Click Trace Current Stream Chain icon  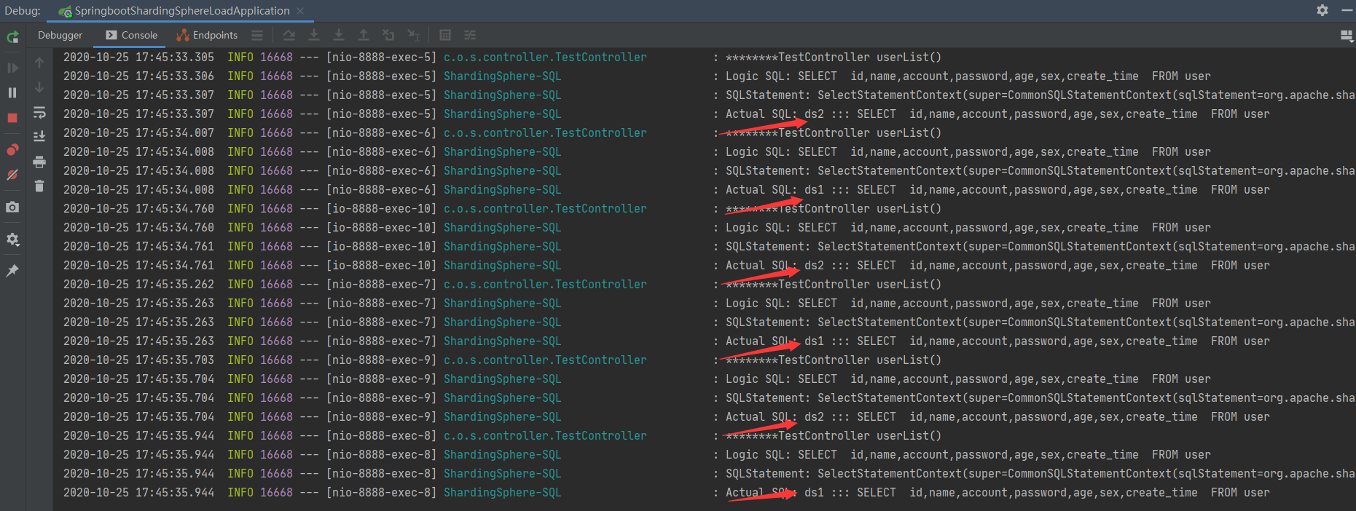pyautogui.click(x=470, y=35)
